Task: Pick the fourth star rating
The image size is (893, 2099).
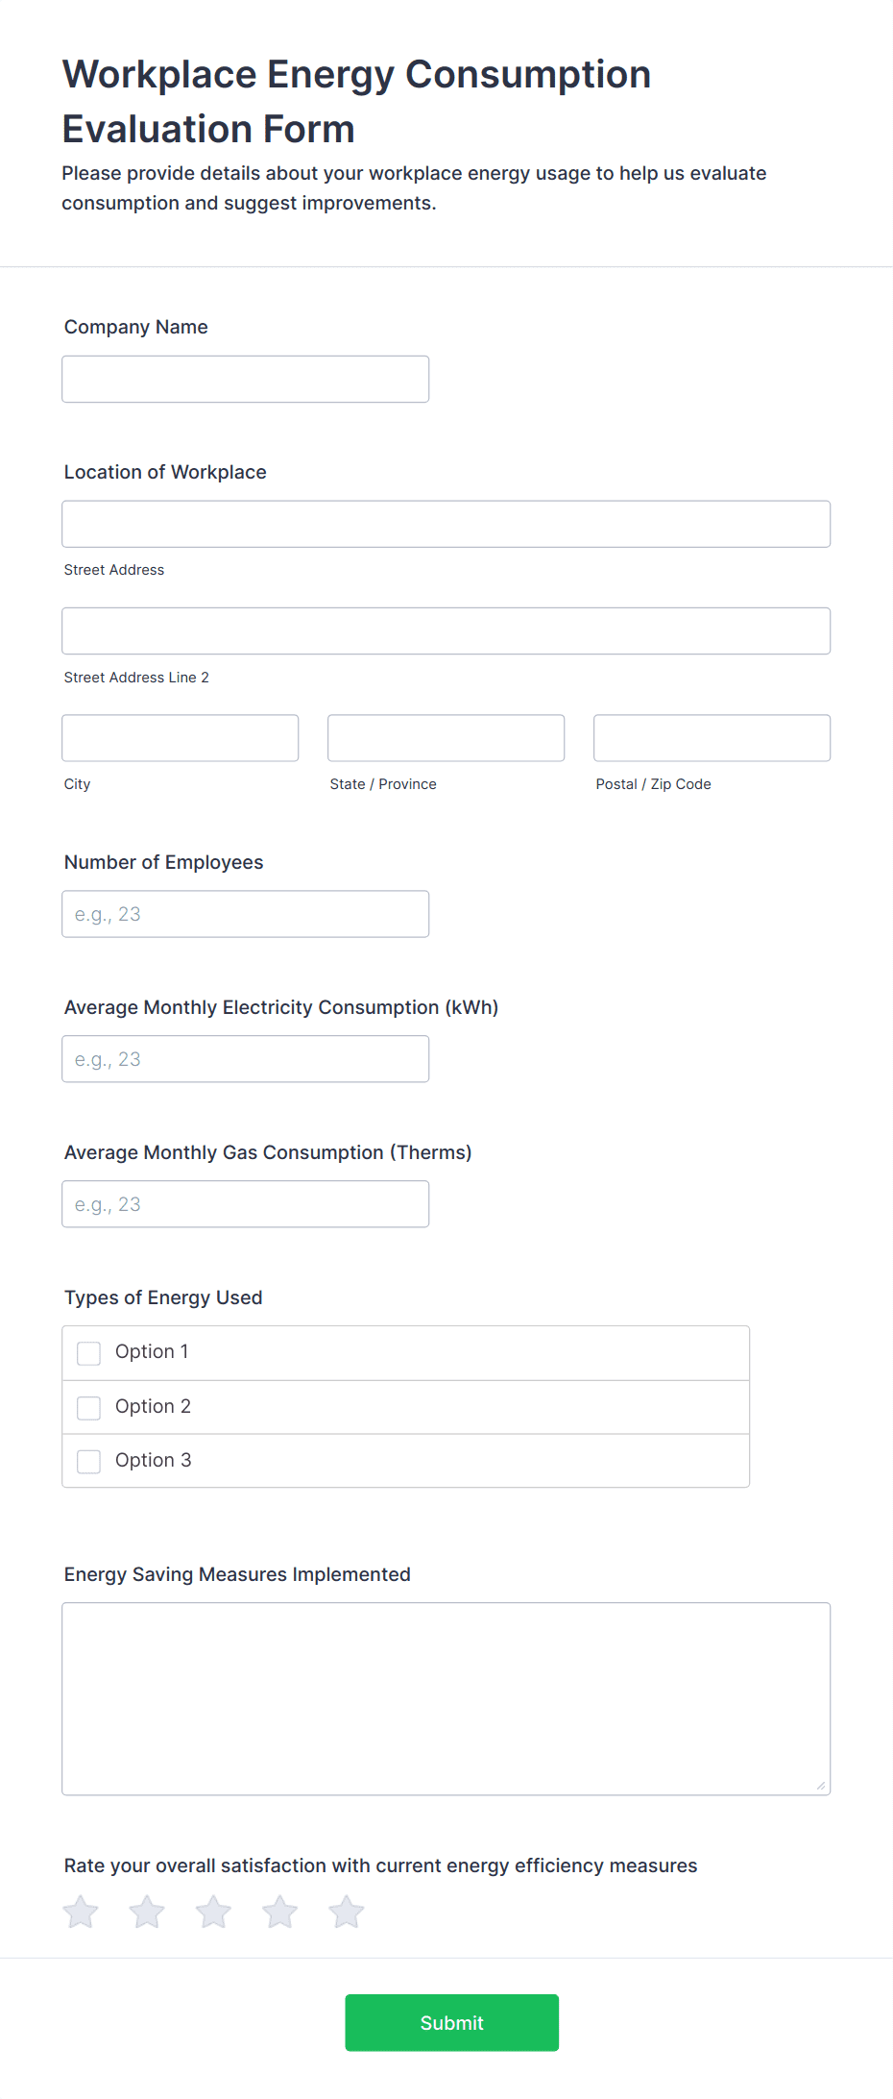Action: (280, 1912)
